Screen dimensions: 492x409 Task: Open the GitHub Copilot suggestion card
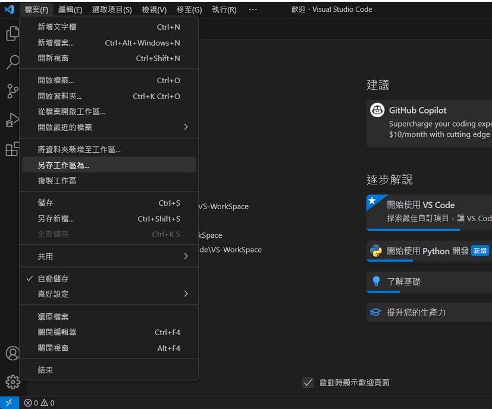pyautogui.click(x=430, y=124)
